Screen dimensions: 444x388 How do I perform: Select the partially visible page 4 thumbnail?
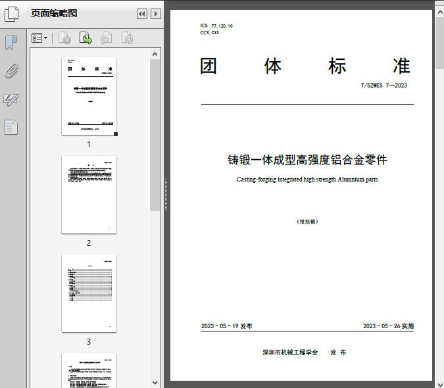point(89,370)
